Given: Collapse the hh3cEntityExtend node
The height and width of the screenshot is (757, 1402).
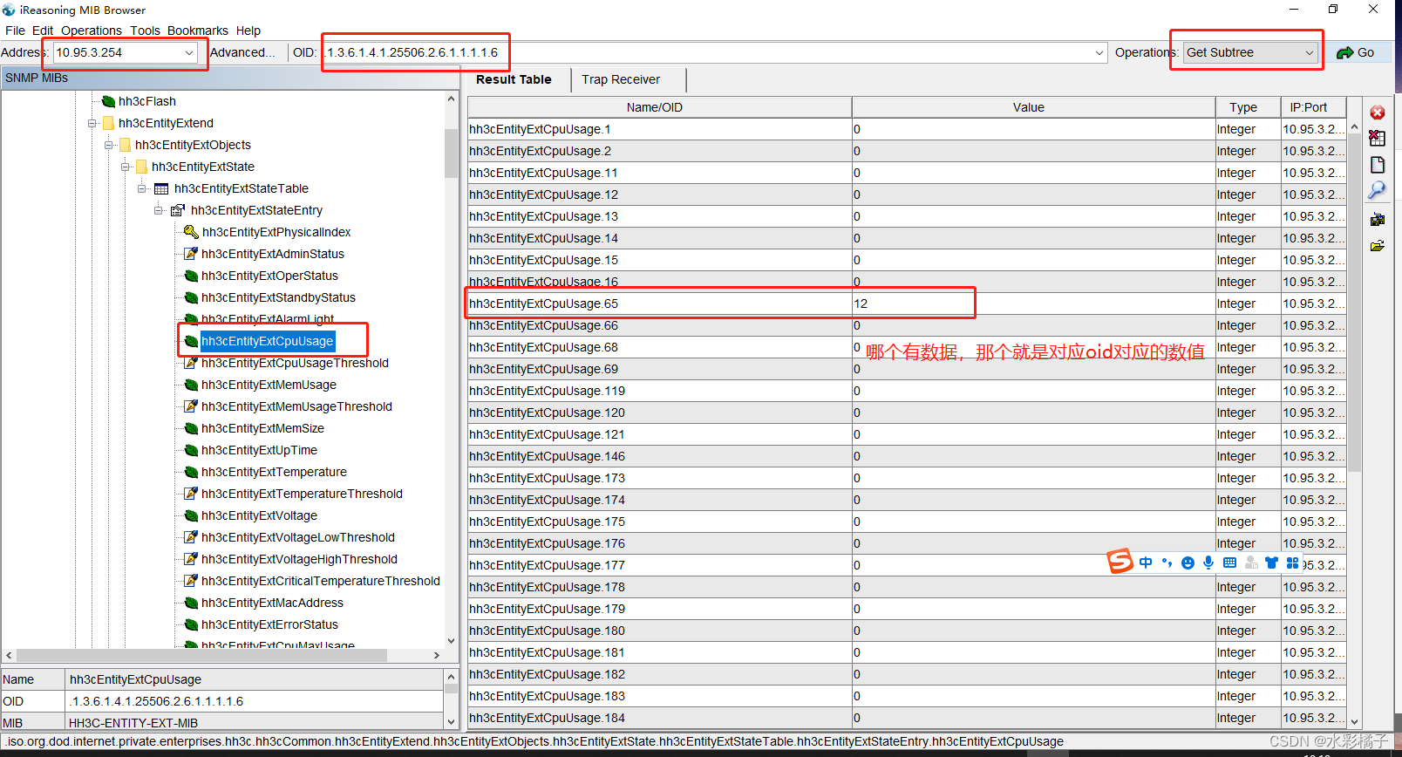Looking at the screenshot, I should point(92,123).
